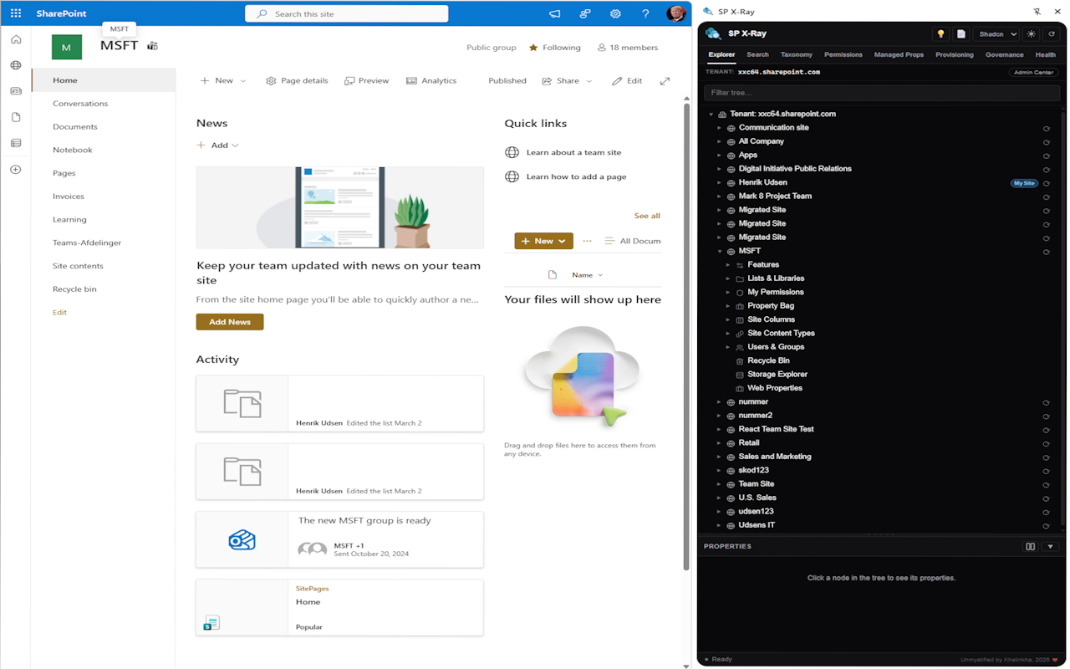
Task: Toggle Following star for the MSFT site
Action: (x=533, y=48)
